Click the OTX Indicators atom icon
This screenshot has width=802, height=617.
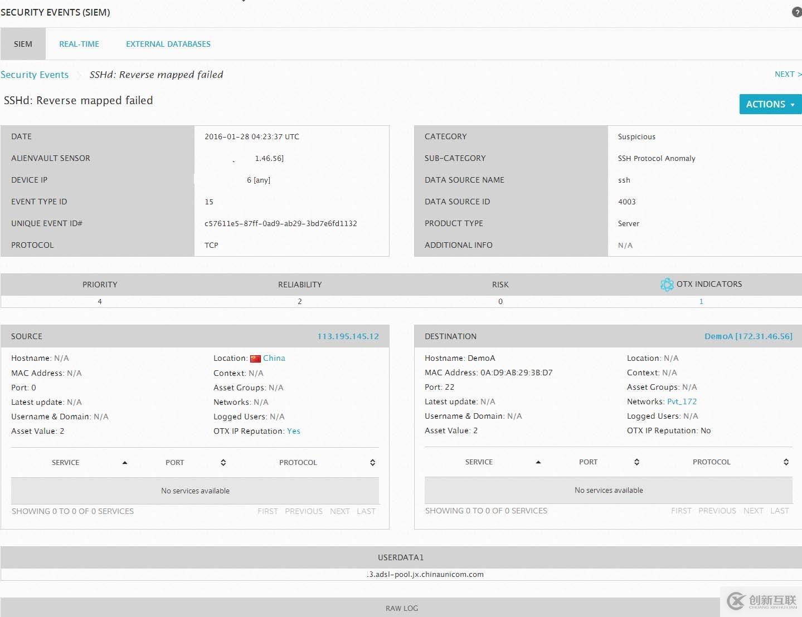tap(667, 285)
